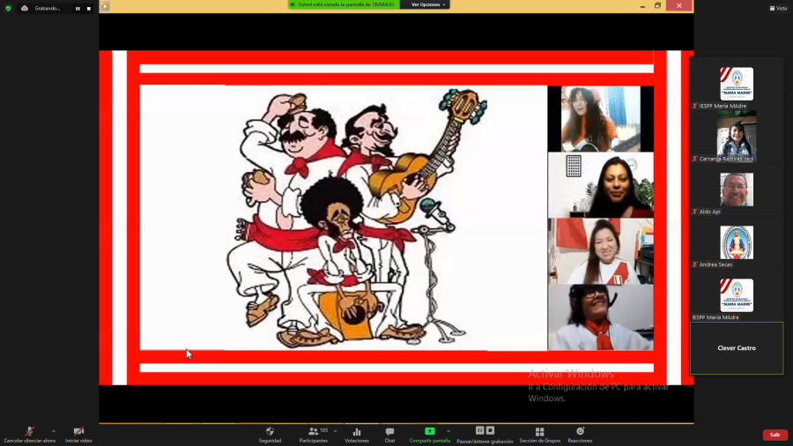
Task: Open the Participantes panel
Action: [x=313, y=432]
